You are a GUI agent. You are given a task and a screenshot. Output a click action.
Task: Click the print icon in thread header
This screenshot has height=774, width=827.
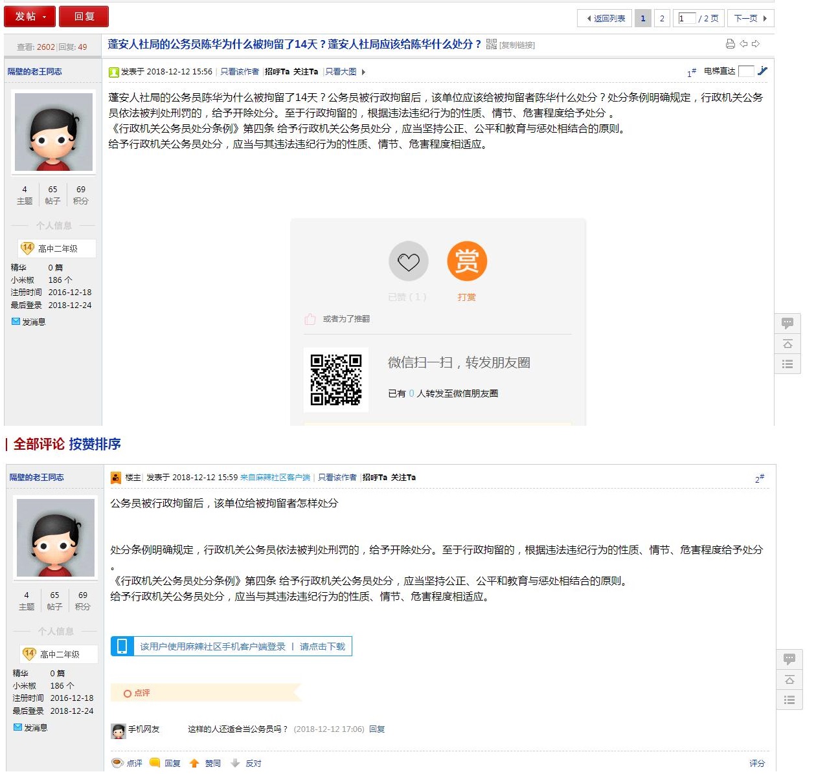tap(730, 44)
